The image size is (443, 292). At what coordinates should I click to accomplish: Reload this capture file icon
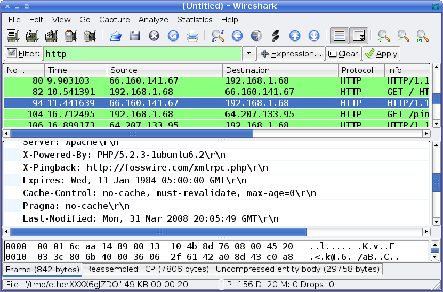coord(173,36)
